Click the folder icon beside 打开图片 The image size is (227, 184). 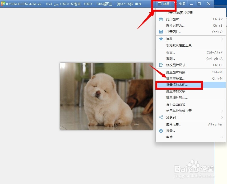(161, 32)
